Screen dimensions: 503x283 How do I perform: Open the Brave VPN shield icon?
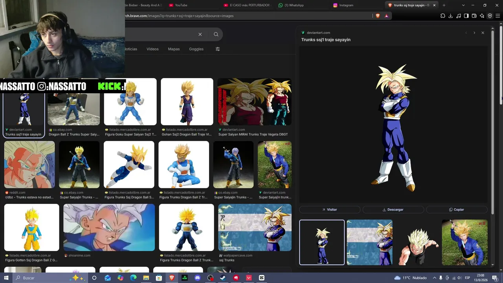pyautogui.click(x=490, y=16)
